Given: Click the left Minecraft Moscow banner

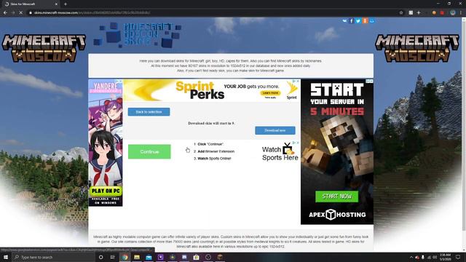Looking at the screenshot, I should point(44,48).
